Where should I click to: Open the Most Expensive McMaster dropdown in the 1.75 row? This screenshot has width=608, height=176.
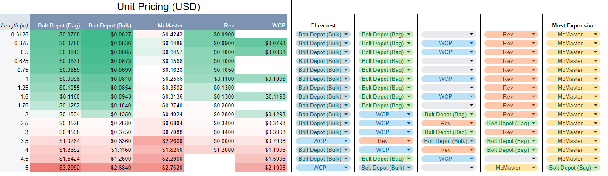(574, 105)
